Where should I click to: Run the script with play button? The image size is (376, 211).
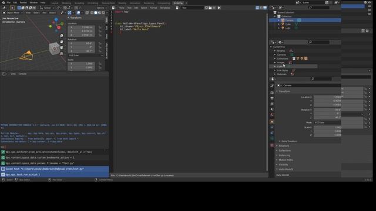[219, 8]
